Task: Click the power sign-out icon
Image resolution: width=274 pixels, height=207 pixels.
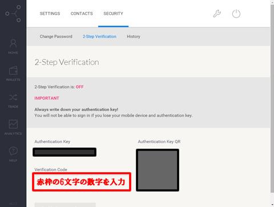Action: pos(236,14)
